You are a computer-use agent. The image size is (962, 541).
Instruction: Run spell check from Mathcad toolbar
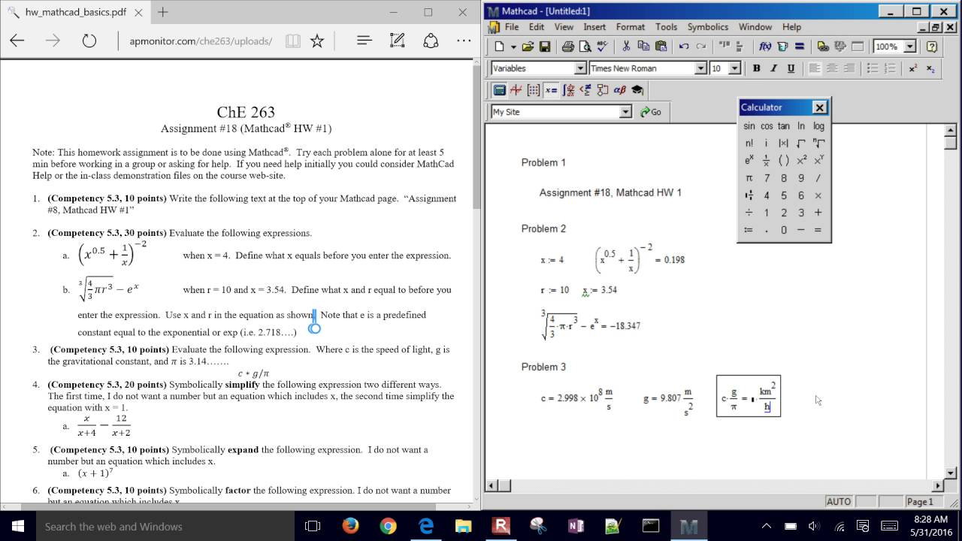pos(601,47)
